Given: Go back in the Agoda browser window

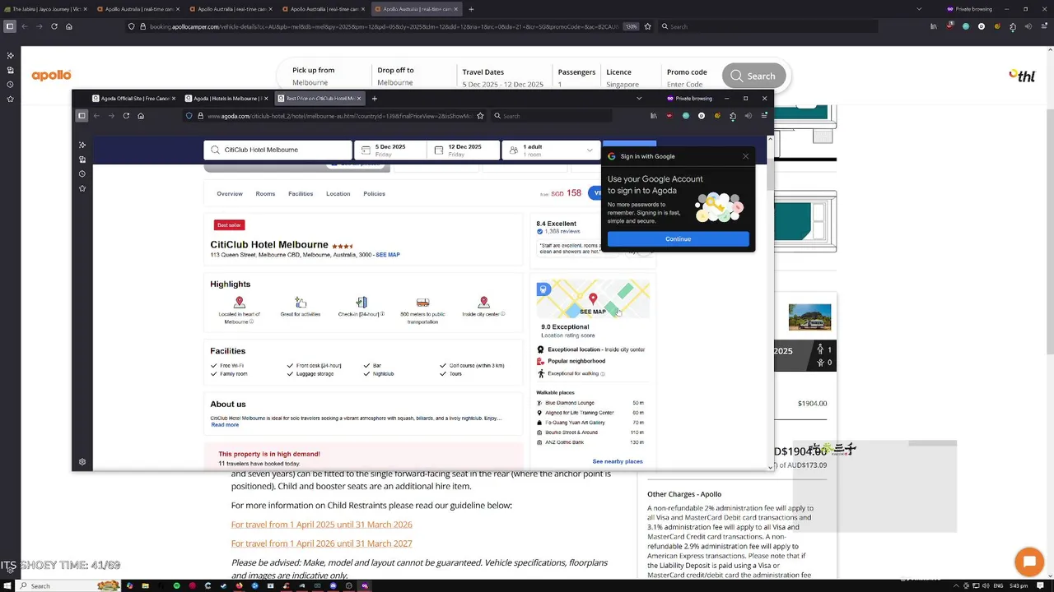Looking at the screenshot, I should (96, 116).
